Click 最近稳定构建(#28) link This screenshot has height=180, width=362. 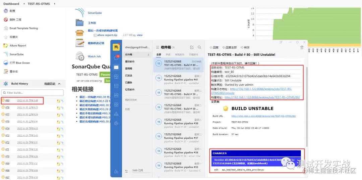[95, 101]
